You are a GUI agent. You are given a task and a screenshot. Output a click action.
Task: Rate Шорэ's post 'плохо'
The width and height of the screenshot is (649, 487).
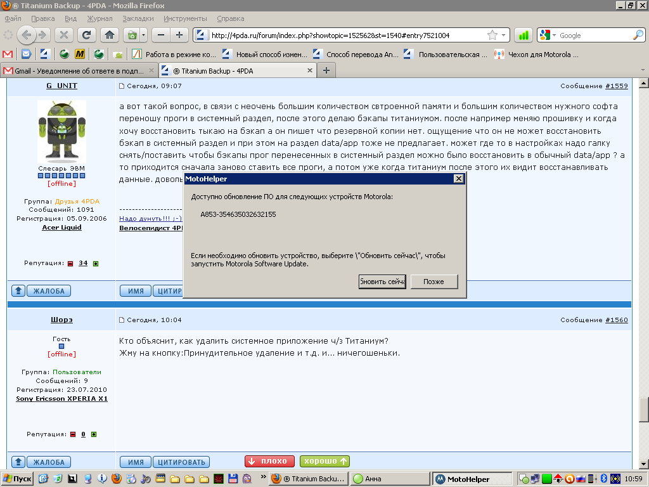(x=269, y=462)
